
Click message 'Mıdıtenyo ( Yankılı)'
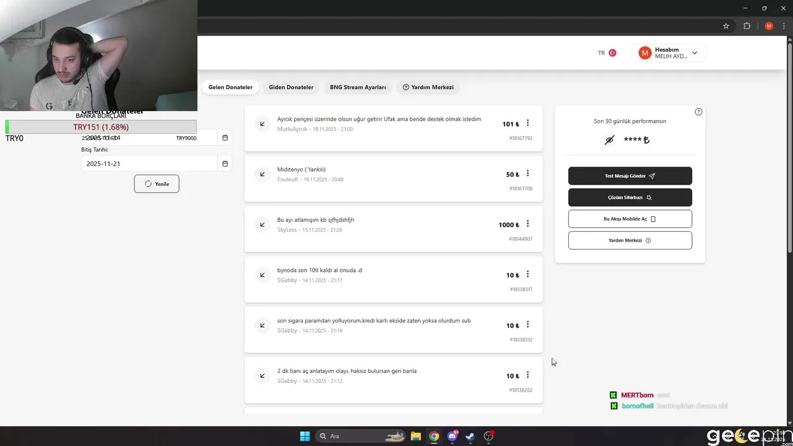point(302,170)
